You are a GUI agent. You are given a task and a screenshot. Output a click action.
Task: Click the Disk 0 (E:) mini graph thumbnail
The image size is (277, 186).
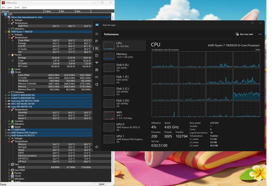pyautogui.click(x=109, y=68)
